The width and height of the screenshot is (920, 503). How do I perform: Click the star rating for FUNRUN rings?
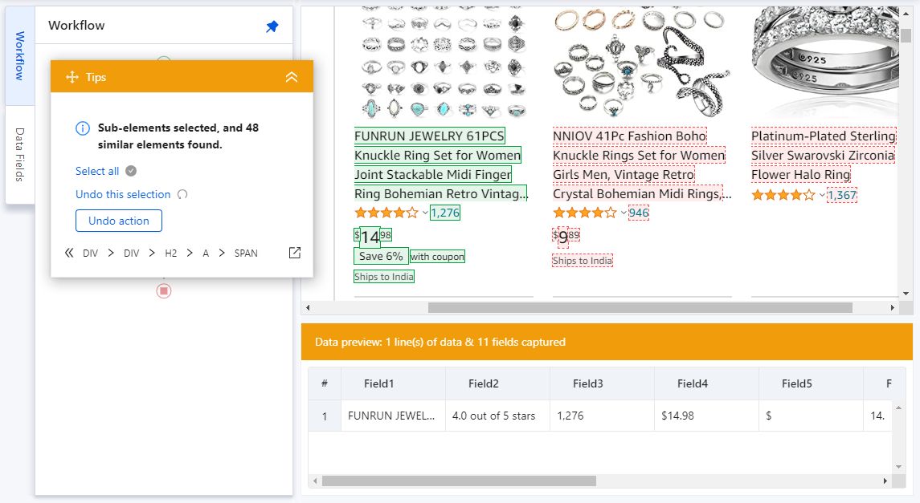point(386,213)
